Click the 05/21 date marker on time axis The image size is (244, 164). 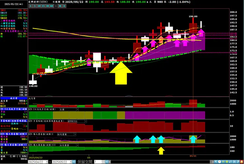pos(193,156)
